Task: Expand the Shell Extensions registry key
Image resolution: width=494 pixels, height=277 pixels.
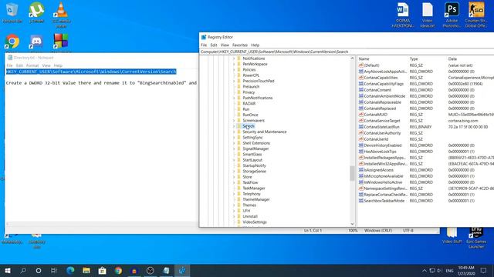Action: [x=234, y=143]
